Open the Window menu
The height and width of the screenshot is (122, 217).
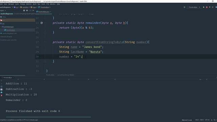(53, 4)
